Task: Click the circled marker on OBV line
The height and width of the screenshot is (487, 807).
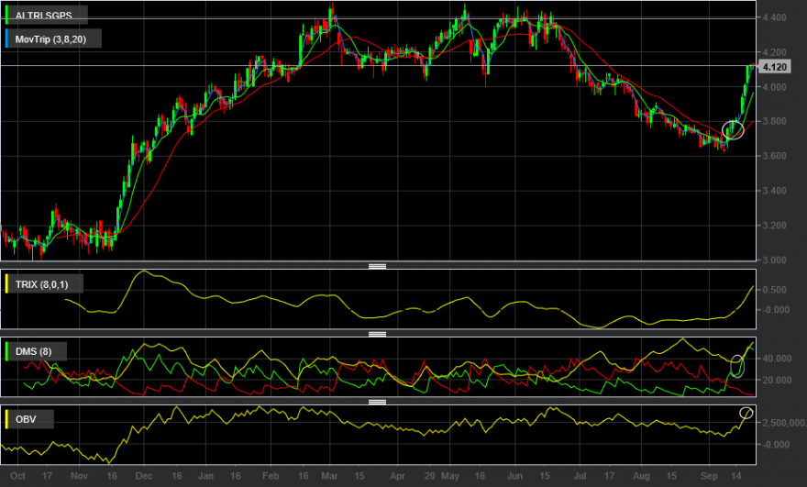Action: (746, 413)
